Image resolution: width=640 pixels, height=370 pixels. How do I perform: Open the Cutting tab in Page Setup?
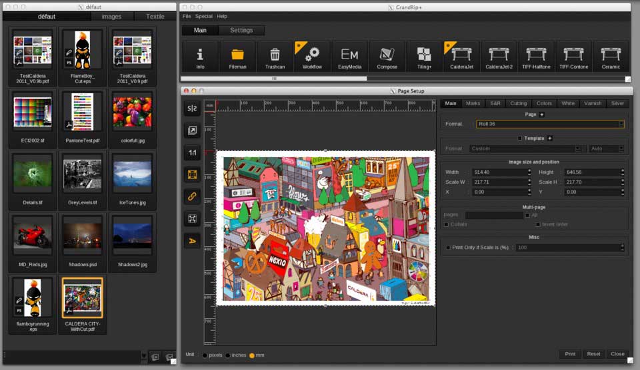(x=519, y=104)
